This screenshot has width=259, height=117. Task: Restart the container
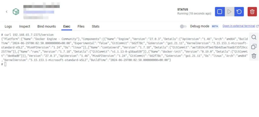point(239,12)
